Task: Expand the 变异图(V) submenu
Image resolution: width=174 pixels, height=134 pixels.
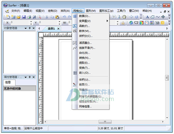Action: pos(107,21)
